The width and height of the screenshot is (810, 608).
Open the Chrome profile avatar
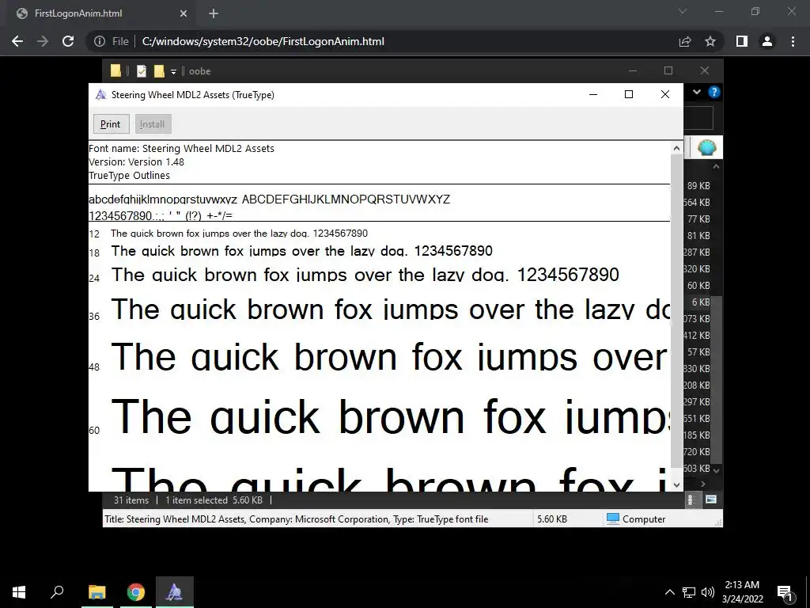(x=767, y=41)
